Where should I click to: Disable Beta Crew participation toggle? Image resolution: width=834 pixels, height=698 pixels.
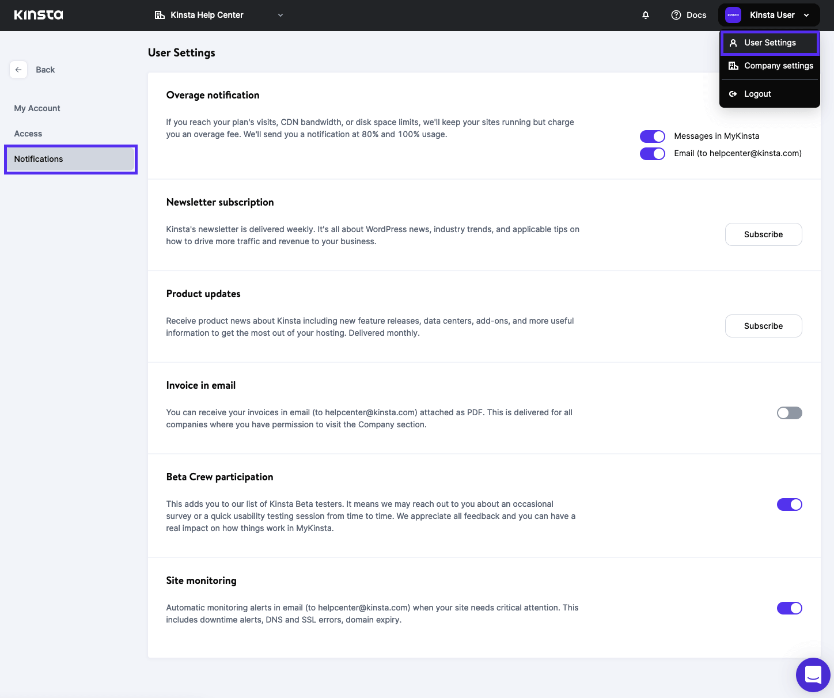click(789, 504)
